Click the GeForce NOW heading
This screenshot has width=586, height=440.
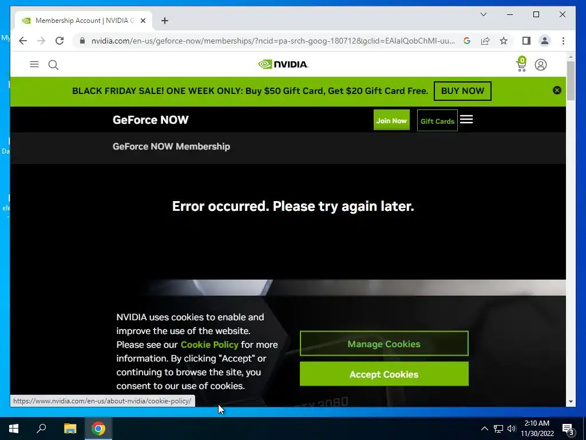151,120
